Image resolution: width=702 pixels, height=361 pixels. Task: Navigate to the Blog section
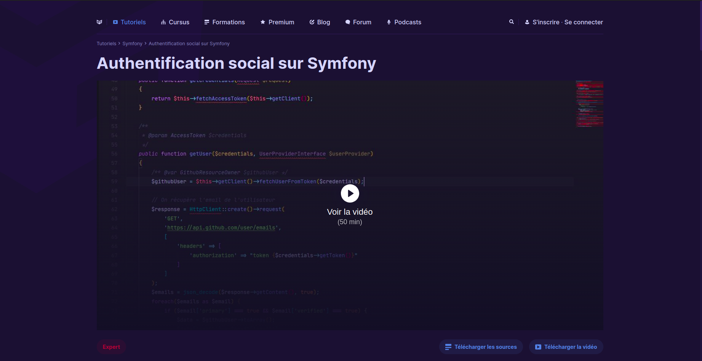pyautogui.click(x=323, y=22)
